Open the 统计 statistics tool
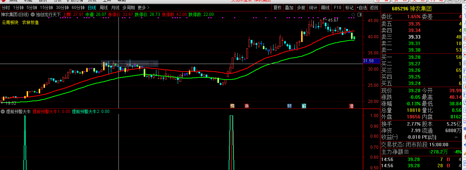 coord(313,8)
